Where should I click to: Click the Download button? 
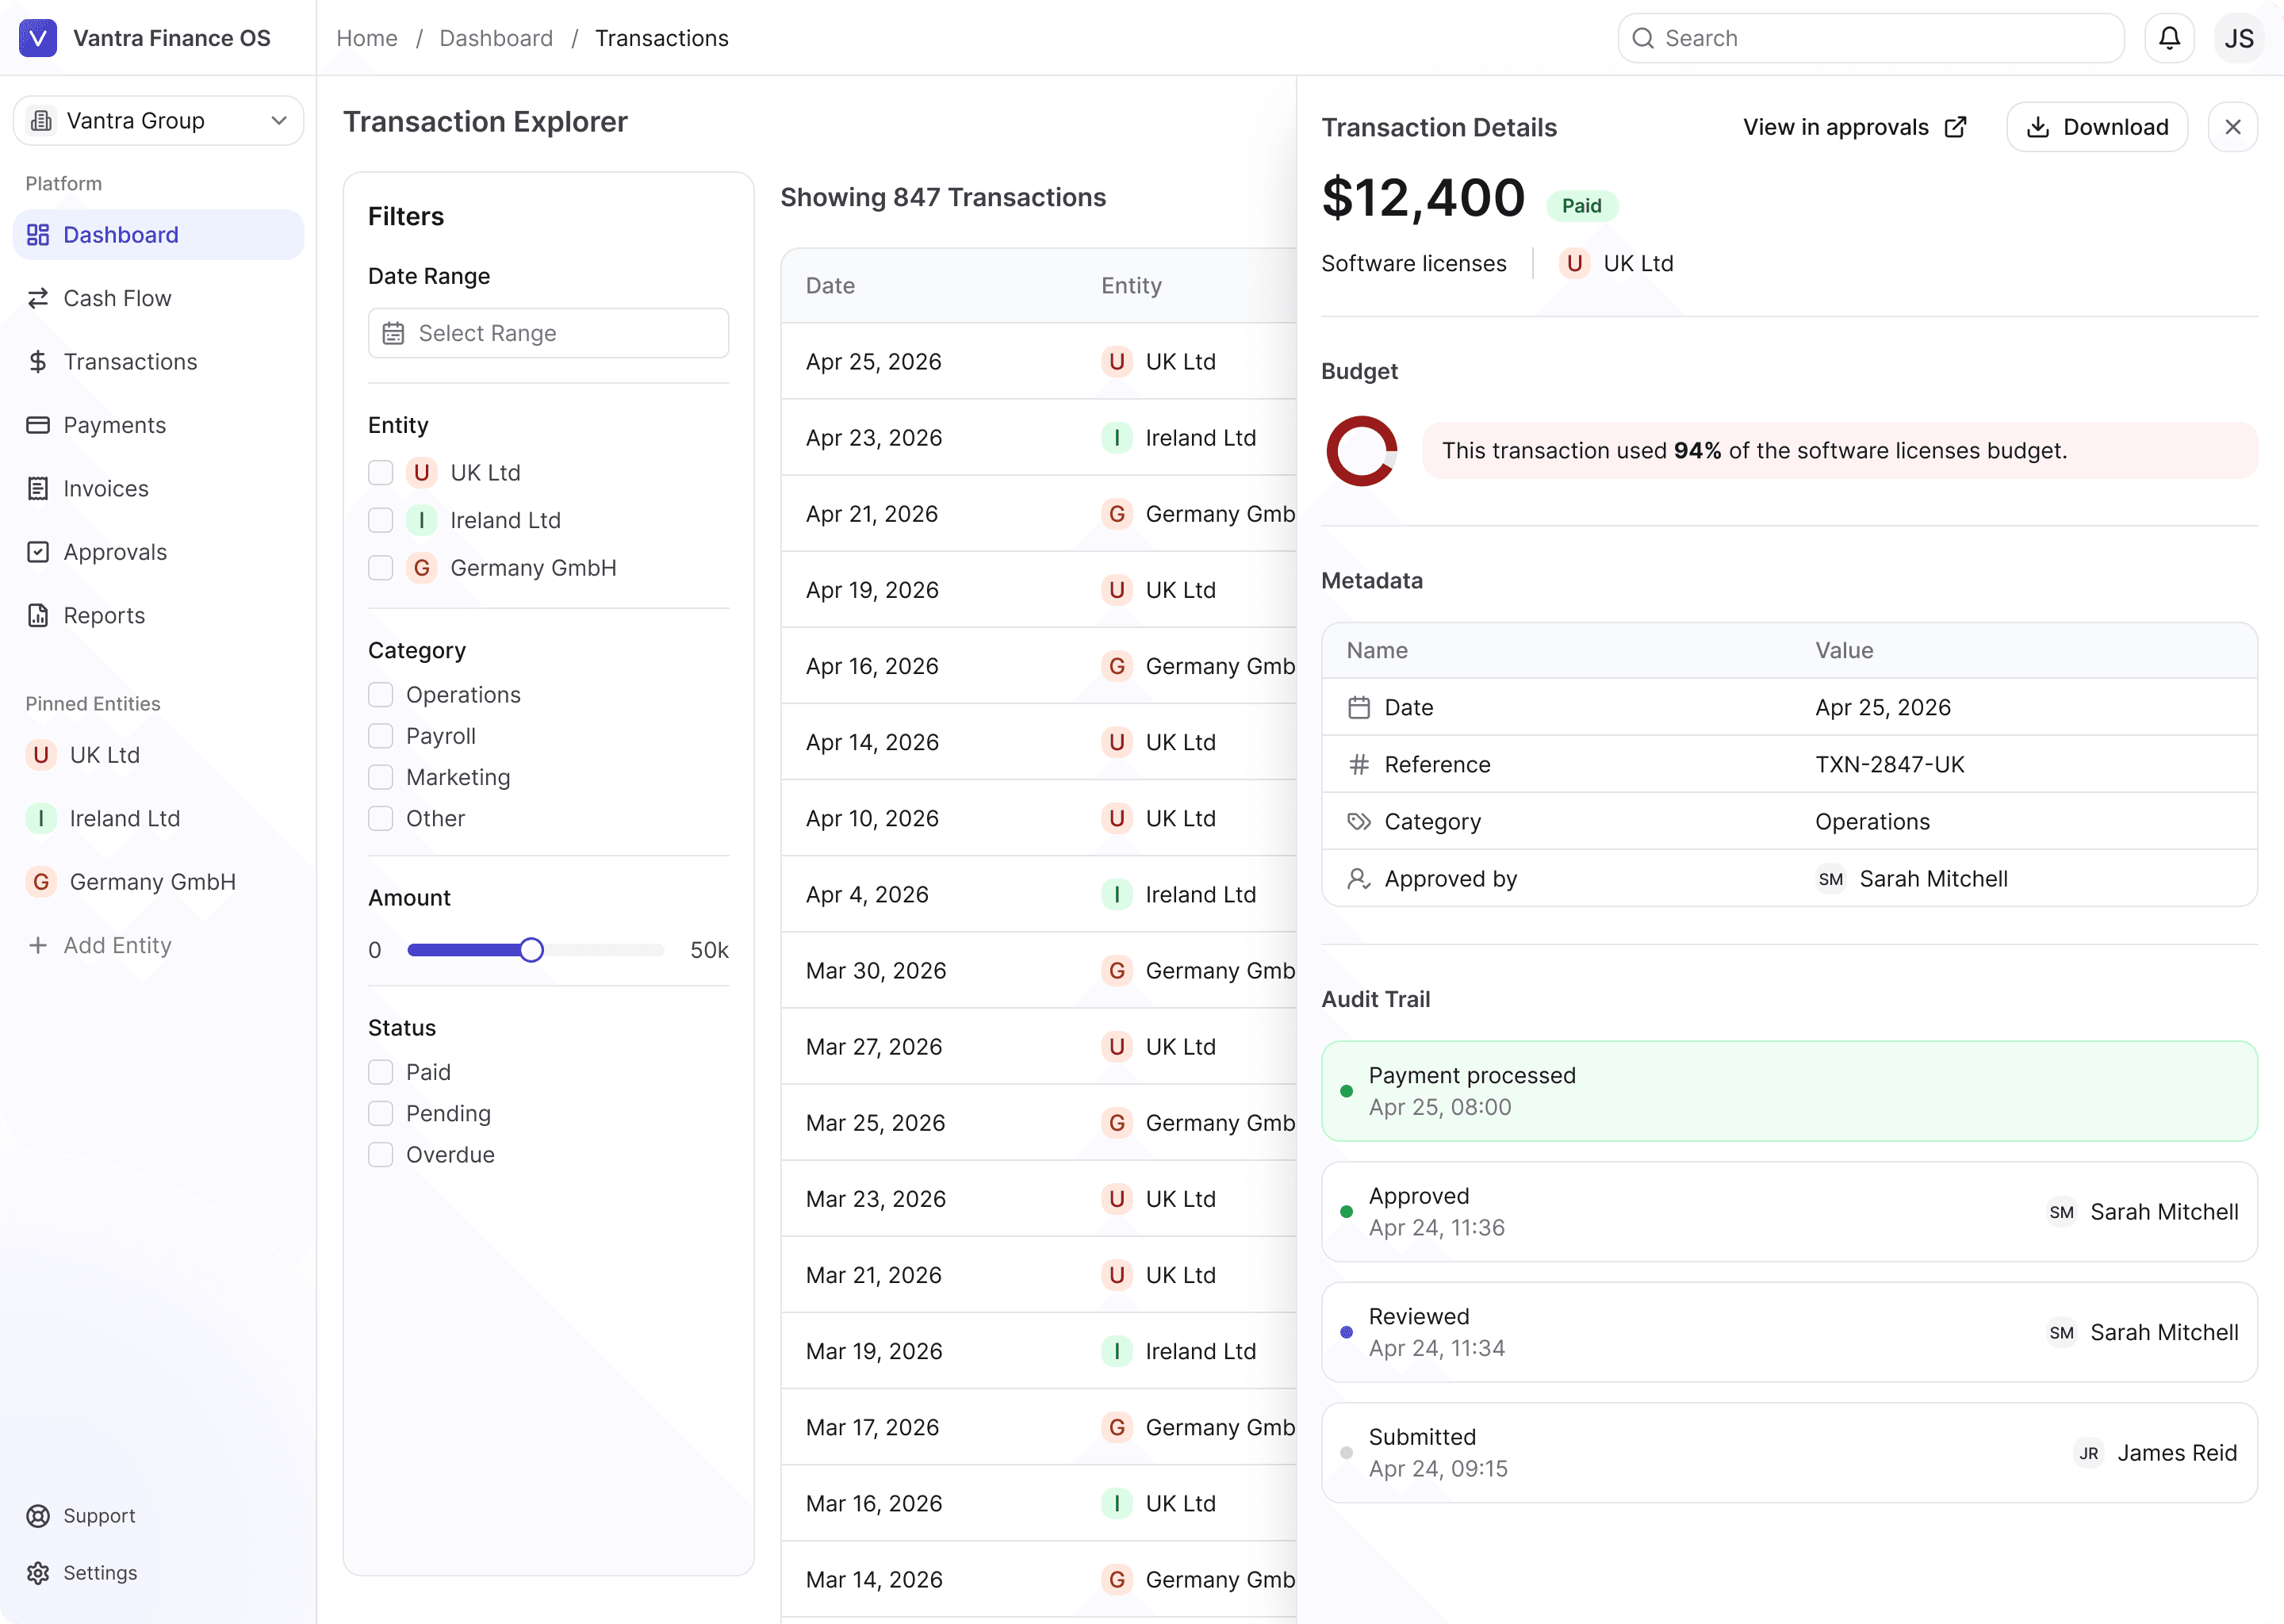pyautogui.click(x=2097, y=127)
